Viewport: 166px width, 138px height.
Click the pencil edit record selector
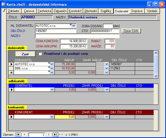pyautogui.click(x=4, y=10)
